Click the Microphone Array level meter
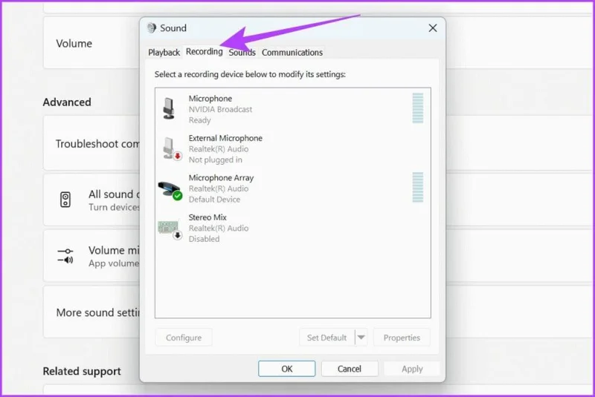 click(x=418, y=187)
